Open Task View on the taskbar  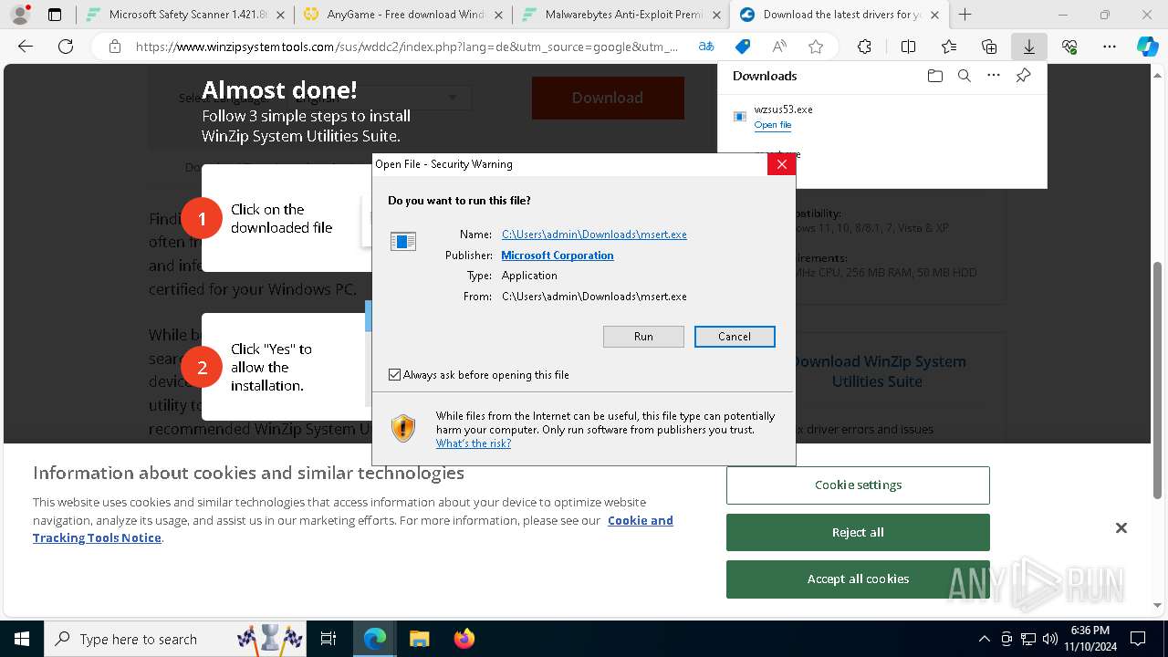coord(328,639)
